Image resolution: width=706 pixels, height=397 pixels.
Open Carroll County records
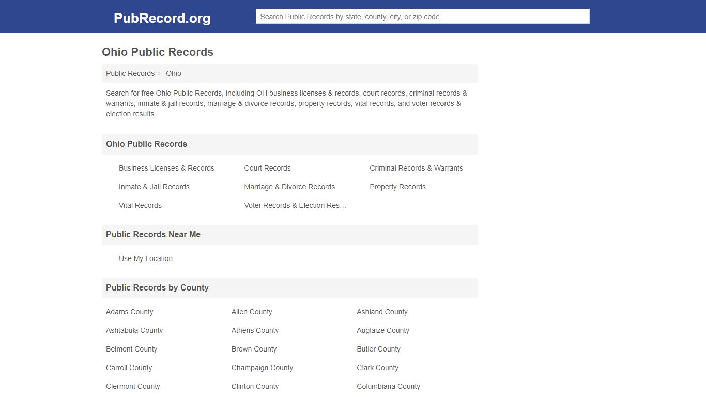click(x=129, y=368)
